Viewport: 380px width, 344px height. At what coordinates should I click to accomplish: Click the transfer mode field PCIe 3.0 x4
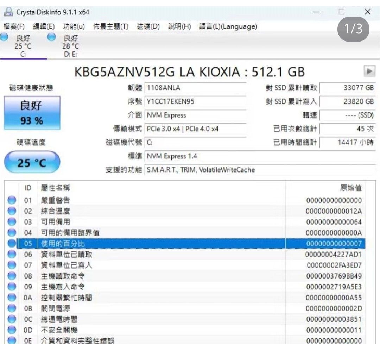coord(195,129)
